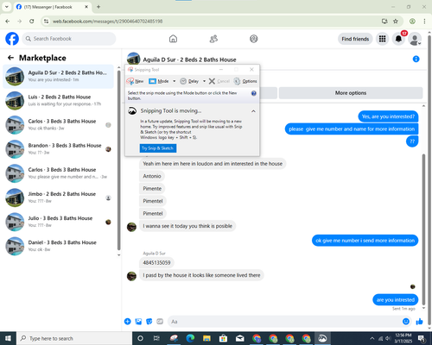
Task: Click the Delay button in Snipping Tool
Action: point(189,81)
